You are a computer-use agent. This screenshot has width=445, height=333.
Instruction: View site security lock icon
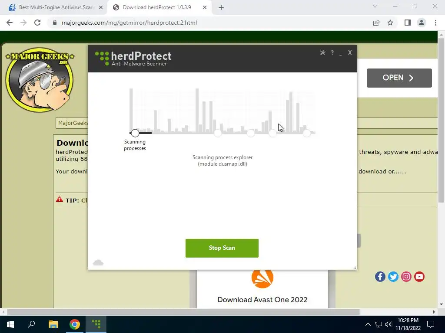click(x=55, y=23)
